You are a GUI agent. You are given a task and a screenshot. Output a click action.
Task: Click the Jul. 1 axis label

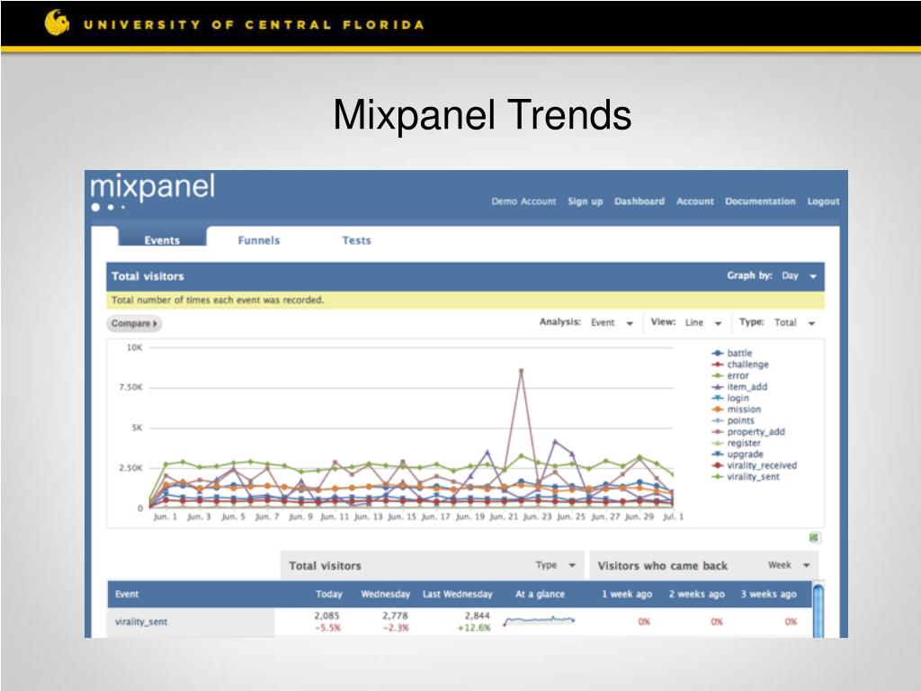pyautogui.click(x=673, y=517)
